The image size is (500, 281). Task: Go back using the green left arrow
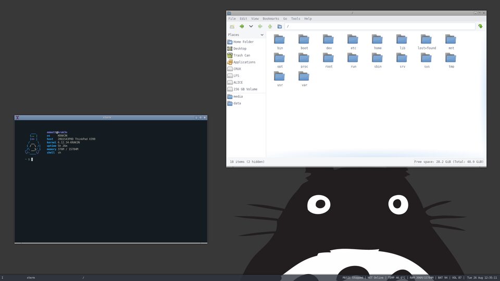click(x=242, y=27)
